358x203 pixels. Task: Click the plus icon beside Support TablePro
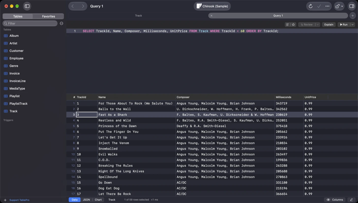pyautogui.click(x=5, y=200)
